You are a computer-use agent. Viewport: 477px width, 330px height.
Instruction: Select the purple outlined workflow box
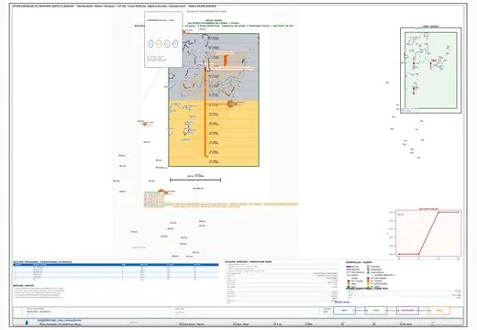(x=407, y=311)
